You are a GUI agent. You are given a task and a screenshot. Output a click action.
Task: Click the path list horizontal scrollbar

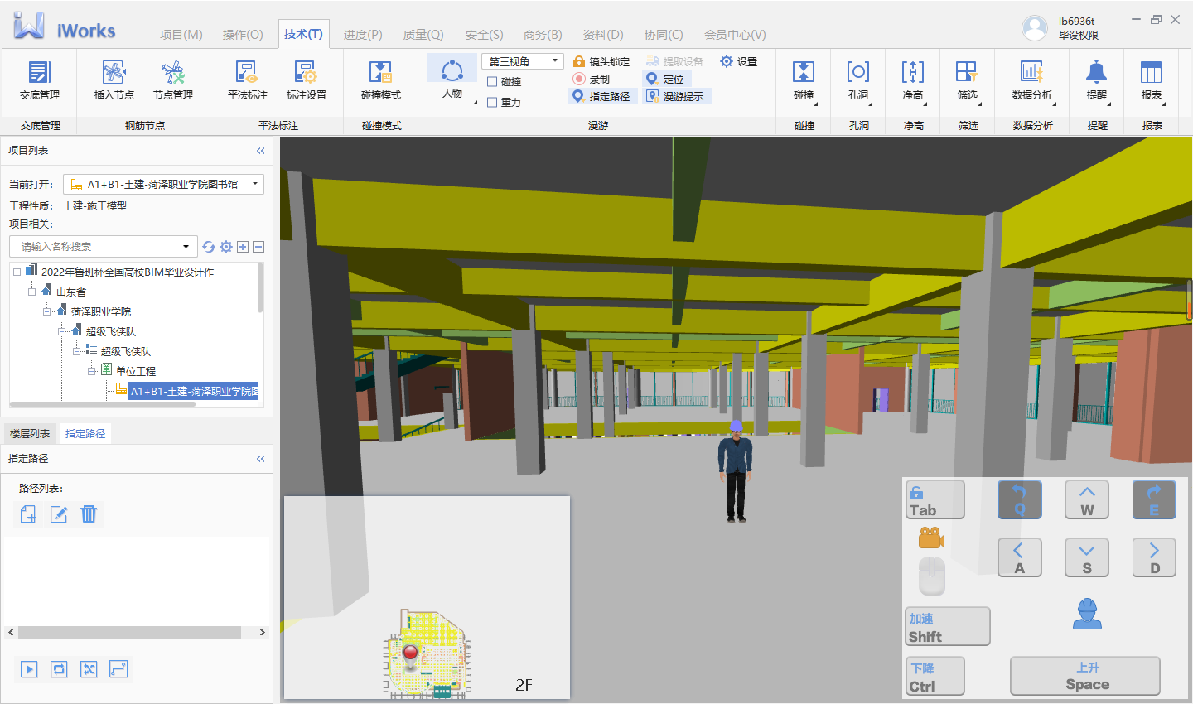pyautogui.click(x=130, y=632)
